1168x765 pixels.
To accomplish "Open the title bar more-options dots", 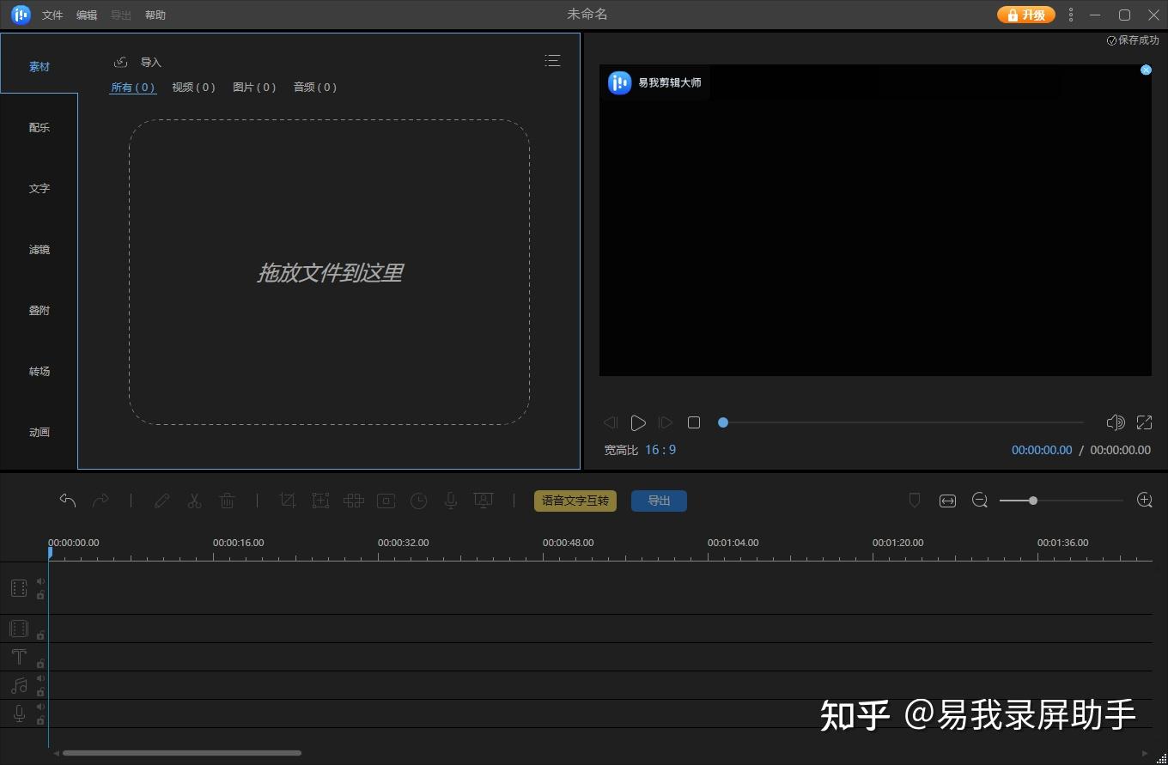I will pyautogui.click(x=1071, y=15).
